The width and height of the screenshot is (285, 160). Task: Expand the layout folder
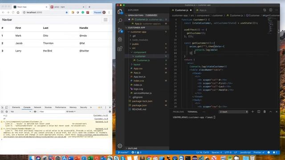click(147, 64)
